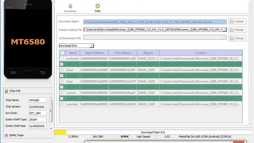Uncheck the system row checkbox

[62, 93]
